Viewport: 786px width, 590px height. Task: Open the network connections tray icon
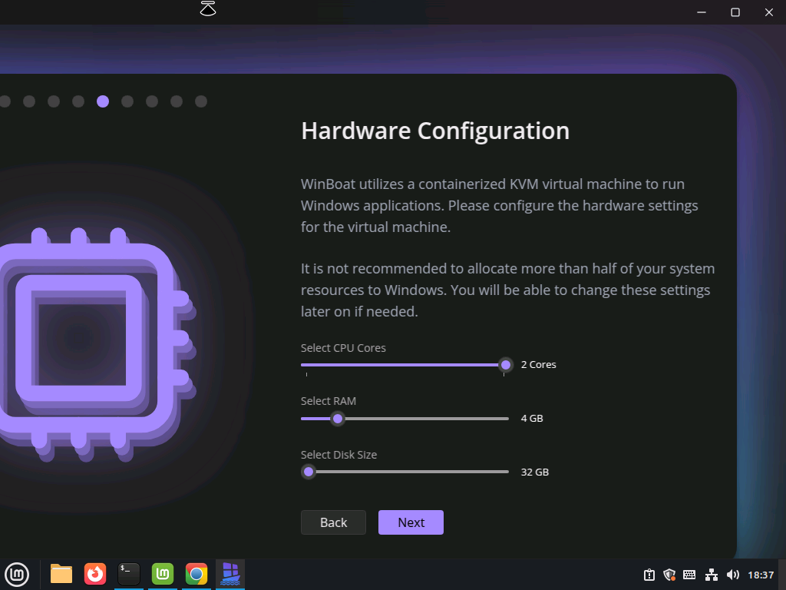pos(712,575)
